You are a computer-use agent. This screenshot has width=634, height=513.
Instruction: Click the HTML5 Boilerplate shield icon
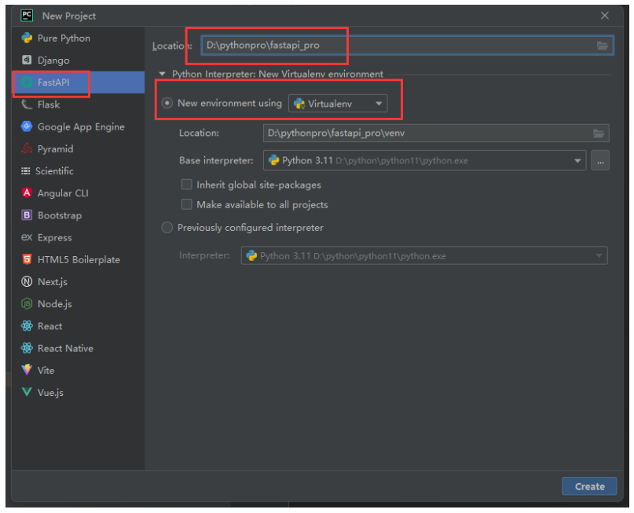point(27,259)
